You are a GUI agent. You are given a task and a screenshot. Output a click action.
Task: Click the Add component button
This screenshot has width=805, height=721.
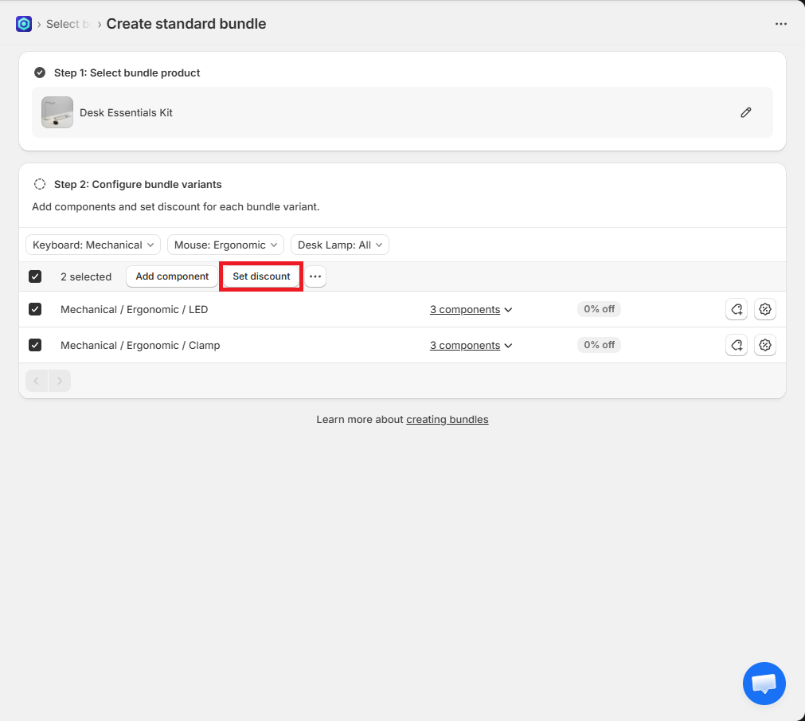coord(172,276)
